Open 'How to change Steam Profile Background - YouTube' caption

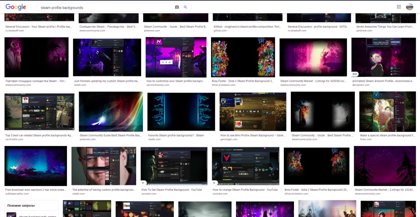tap(245, 190)
